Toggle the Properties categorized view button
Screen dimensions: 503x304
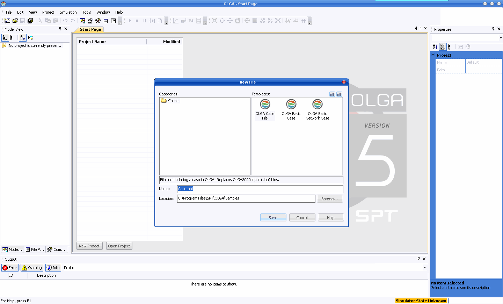443,47
